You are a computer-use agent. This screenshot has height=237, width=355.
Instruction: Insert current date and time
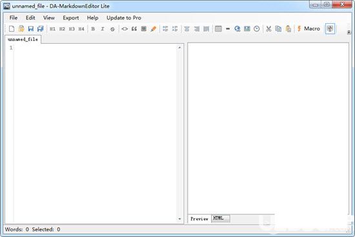[x=256, y=29]
